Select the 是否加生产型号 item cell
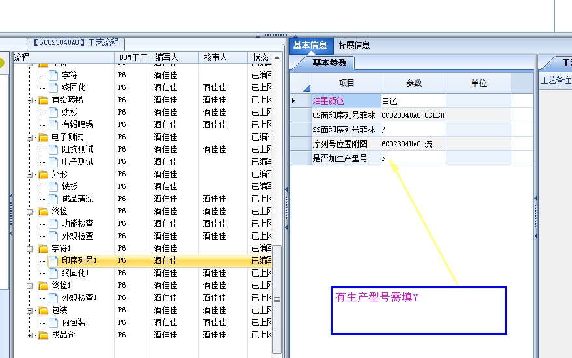This screenshot has height=358, width=572. [x=346, y=158]
